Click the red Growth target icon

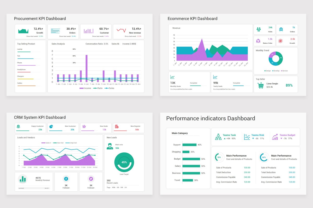click(x=281, y=41)
